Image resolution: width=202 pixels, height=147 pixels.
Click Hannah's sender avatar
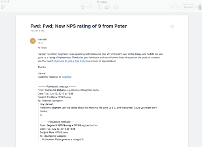(x=33, y=41)
